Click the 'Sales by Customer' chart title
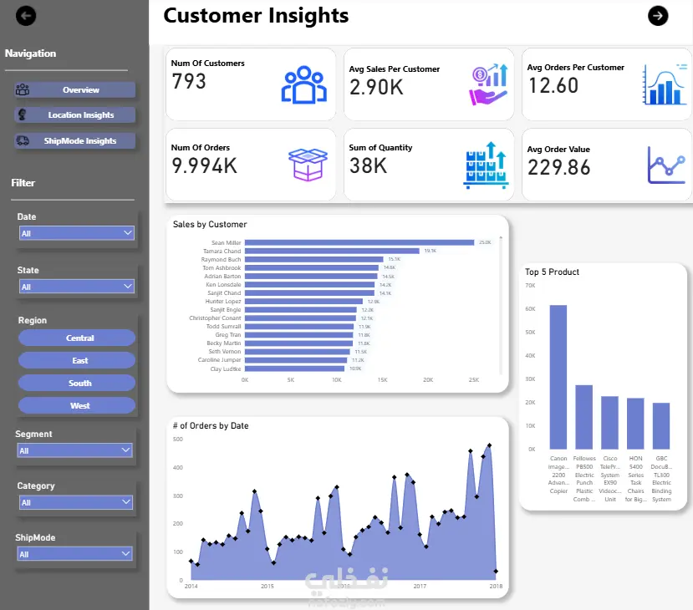693x610 pixels. pyautogui.click(x=210, y=225)
